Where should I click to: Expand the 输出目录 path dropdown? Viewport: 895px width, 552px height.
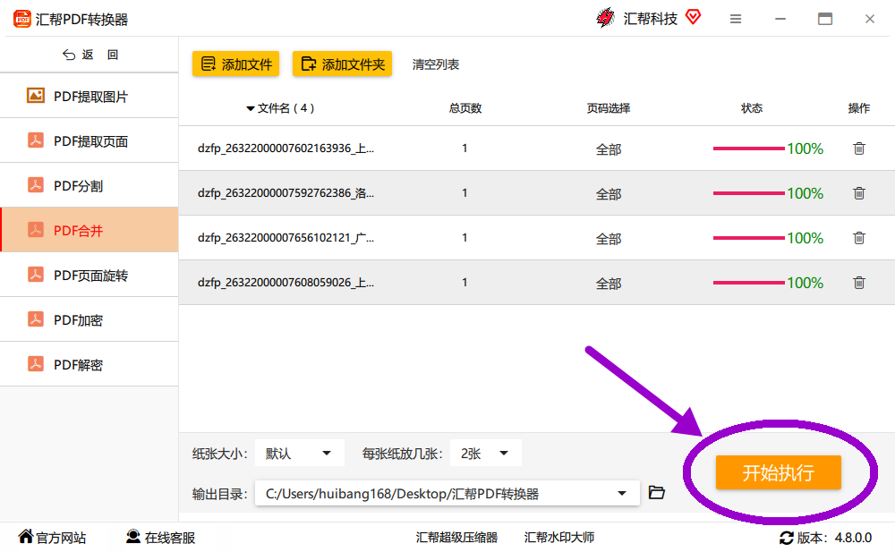click(622, 493)
